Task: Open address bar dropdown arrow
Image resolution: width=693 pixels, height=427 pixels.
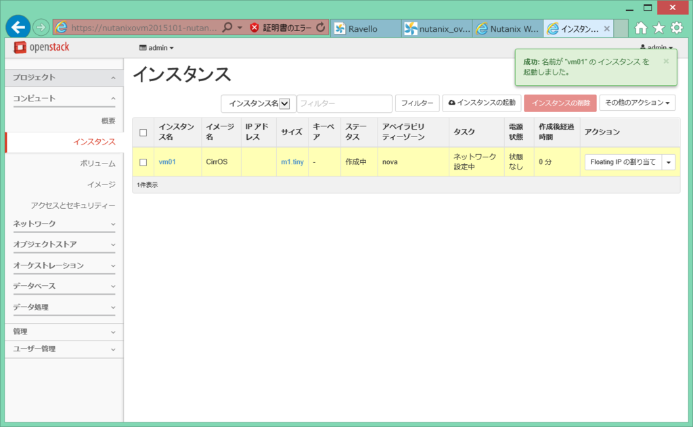Action: click(x=240, y=28)
